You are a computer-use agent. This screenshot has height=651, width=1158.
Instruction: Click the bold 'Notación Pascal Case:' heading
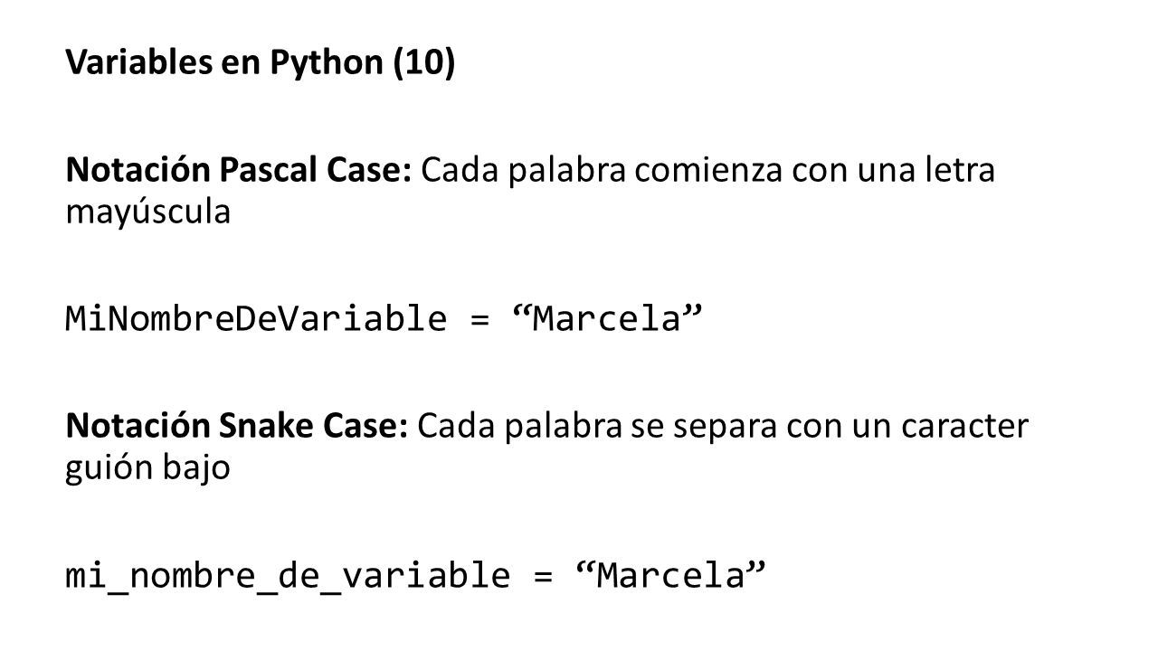239,172
